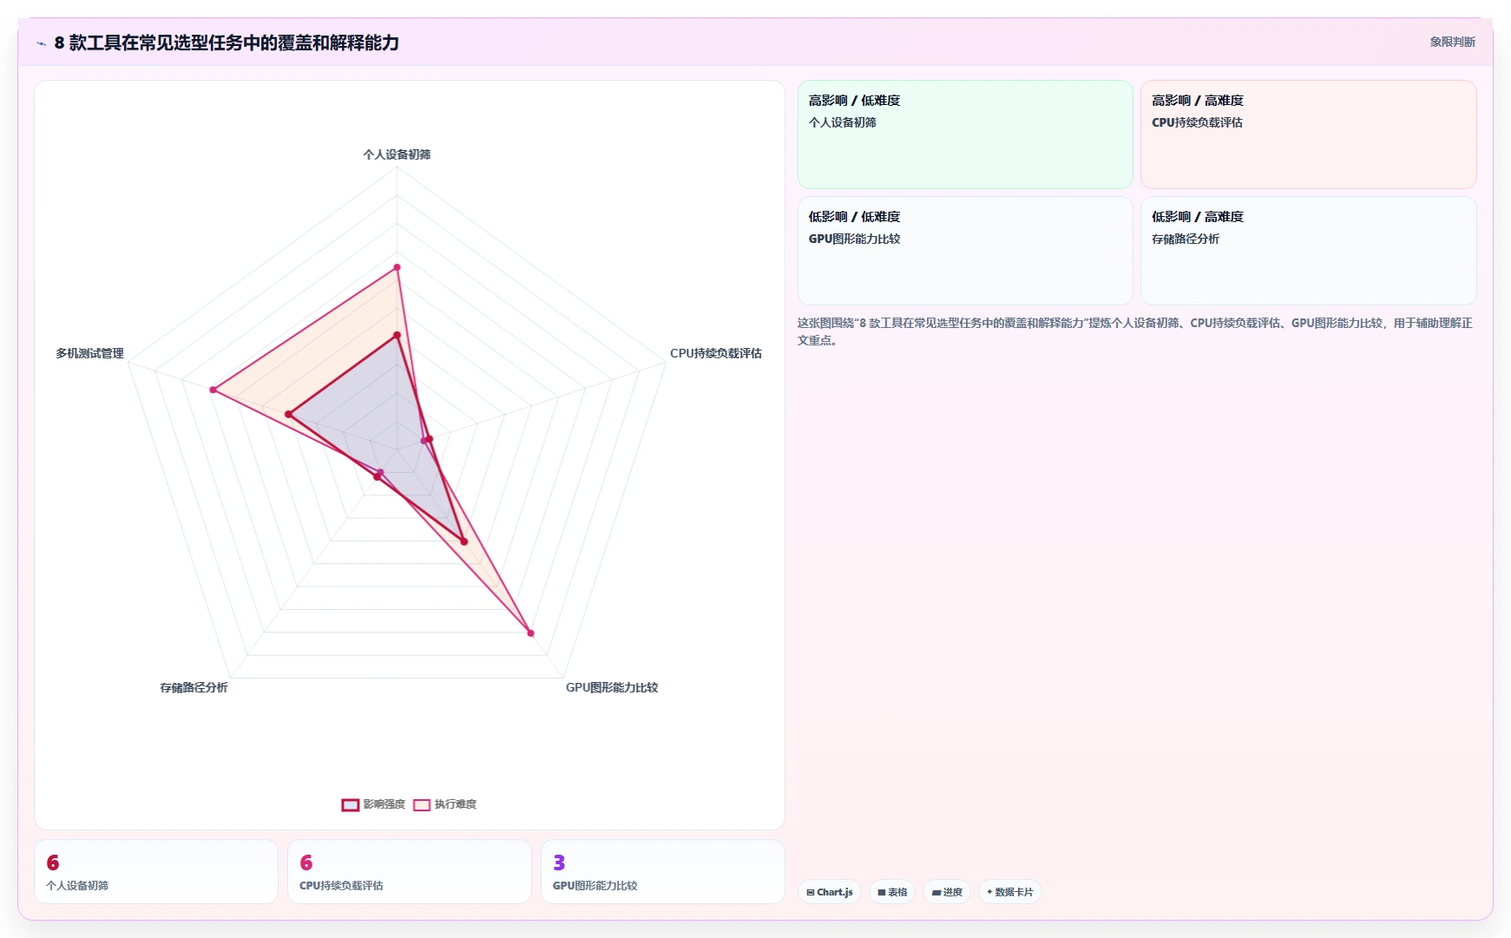Click 个人设备初筛 text in the green quadrant card

[x=843, y=122]
